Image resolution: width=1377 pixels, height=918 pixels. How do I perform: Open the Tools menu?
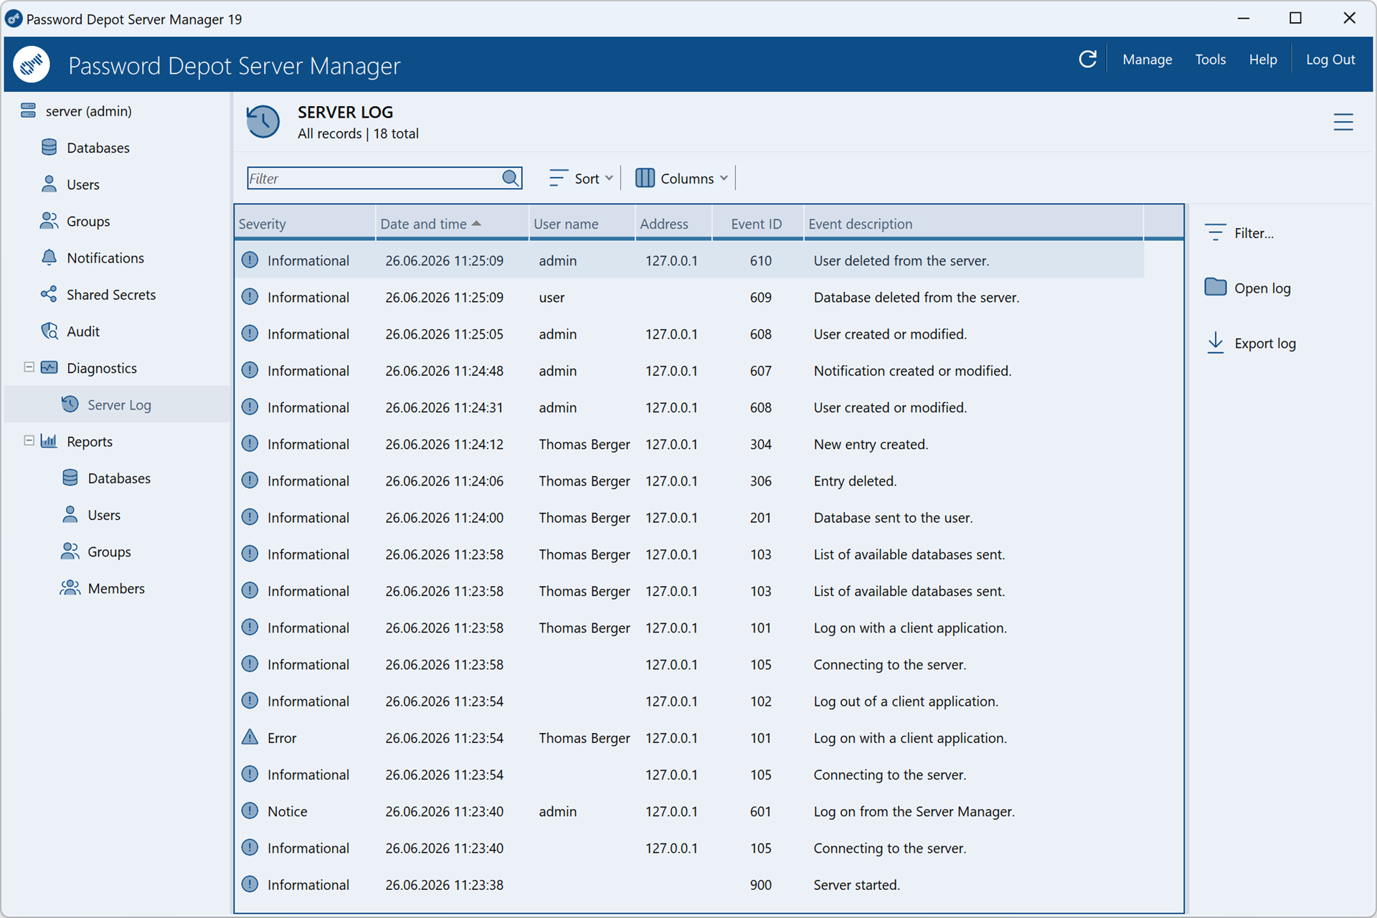[1210, 60]
